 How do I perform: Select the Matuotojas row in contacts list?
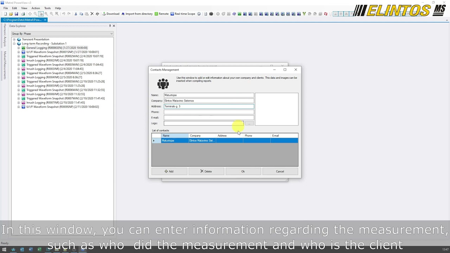(225, 141)
